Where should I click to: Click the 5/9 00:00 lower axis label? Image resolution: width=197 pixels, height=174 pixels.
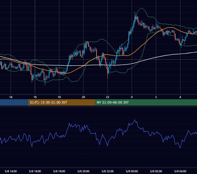pyautogui.click(x=132, y=171)
